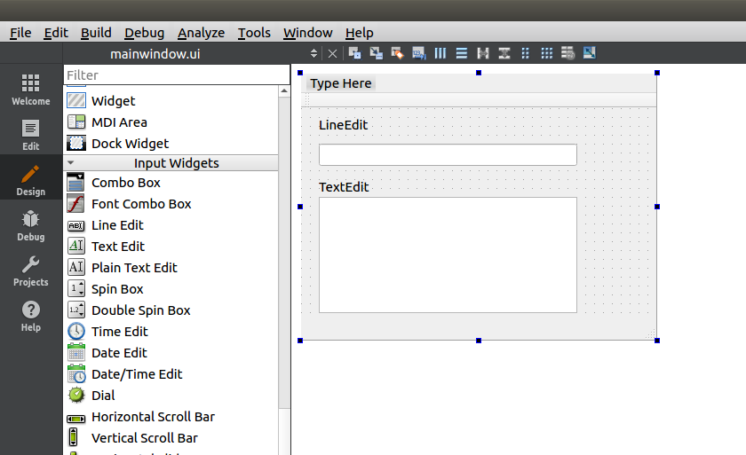Click the single-line LineEdit input on form
Screen dimensions: 746x455
(448, 155)
